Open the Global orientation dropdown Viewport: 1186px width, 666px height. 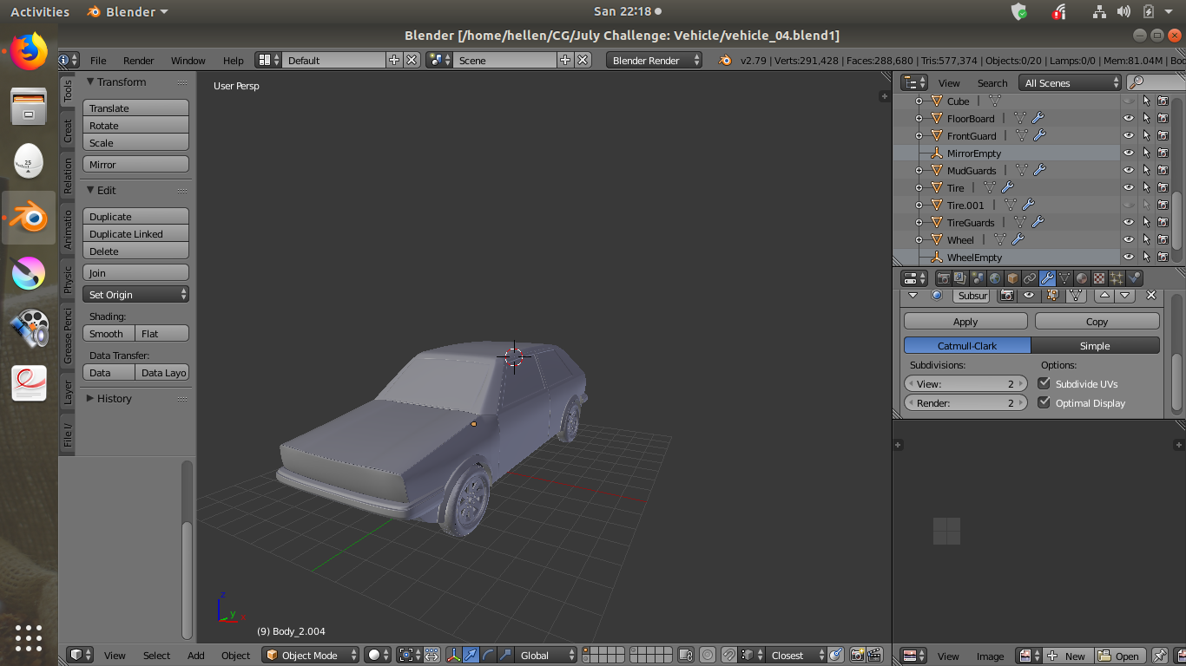click(x=545, y=656)
